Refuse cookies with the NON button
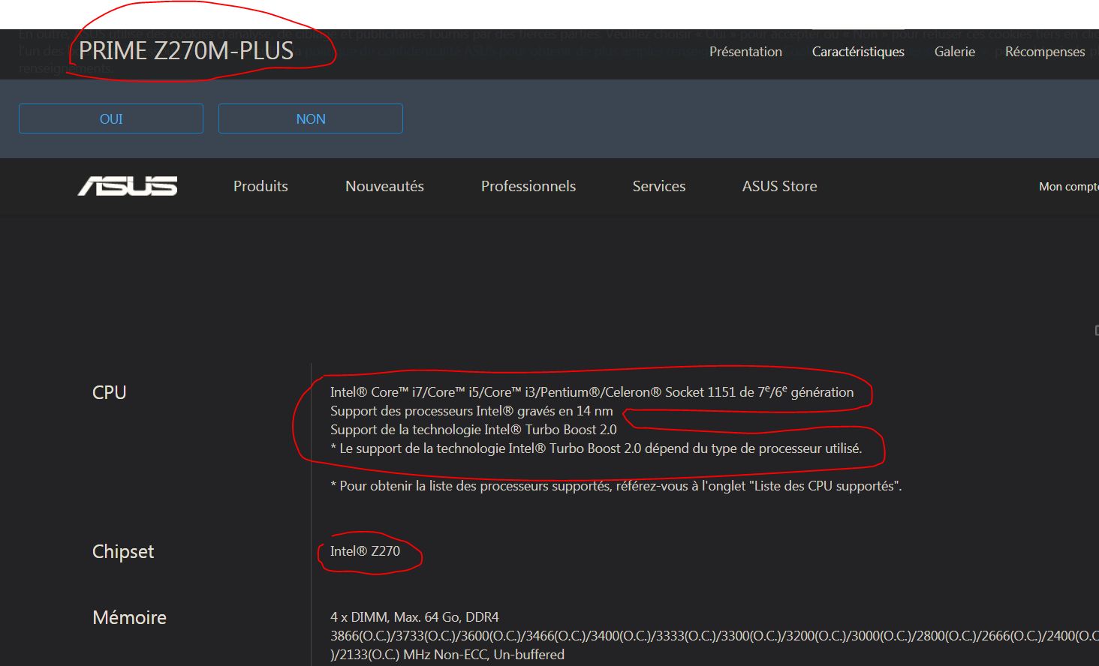This screenshot has height=666, width=1099. pos(311,118)
